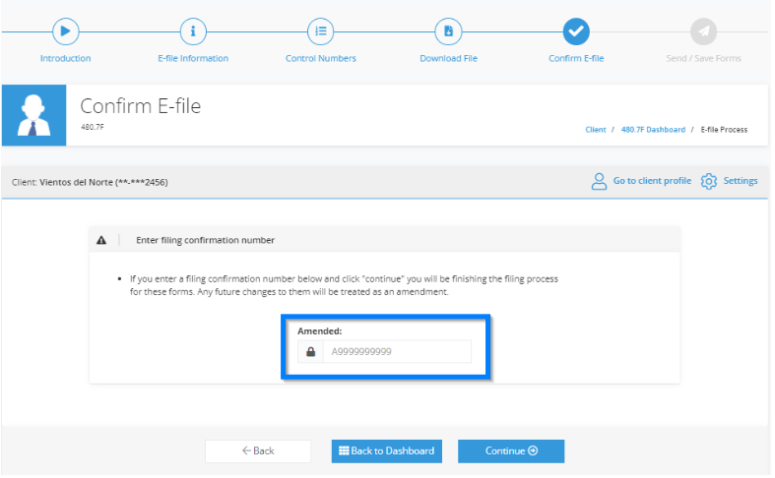Open the Client breadcrumb link
Image resolution: width=775 pixels, height=478 pixels.
coord(596,130)
